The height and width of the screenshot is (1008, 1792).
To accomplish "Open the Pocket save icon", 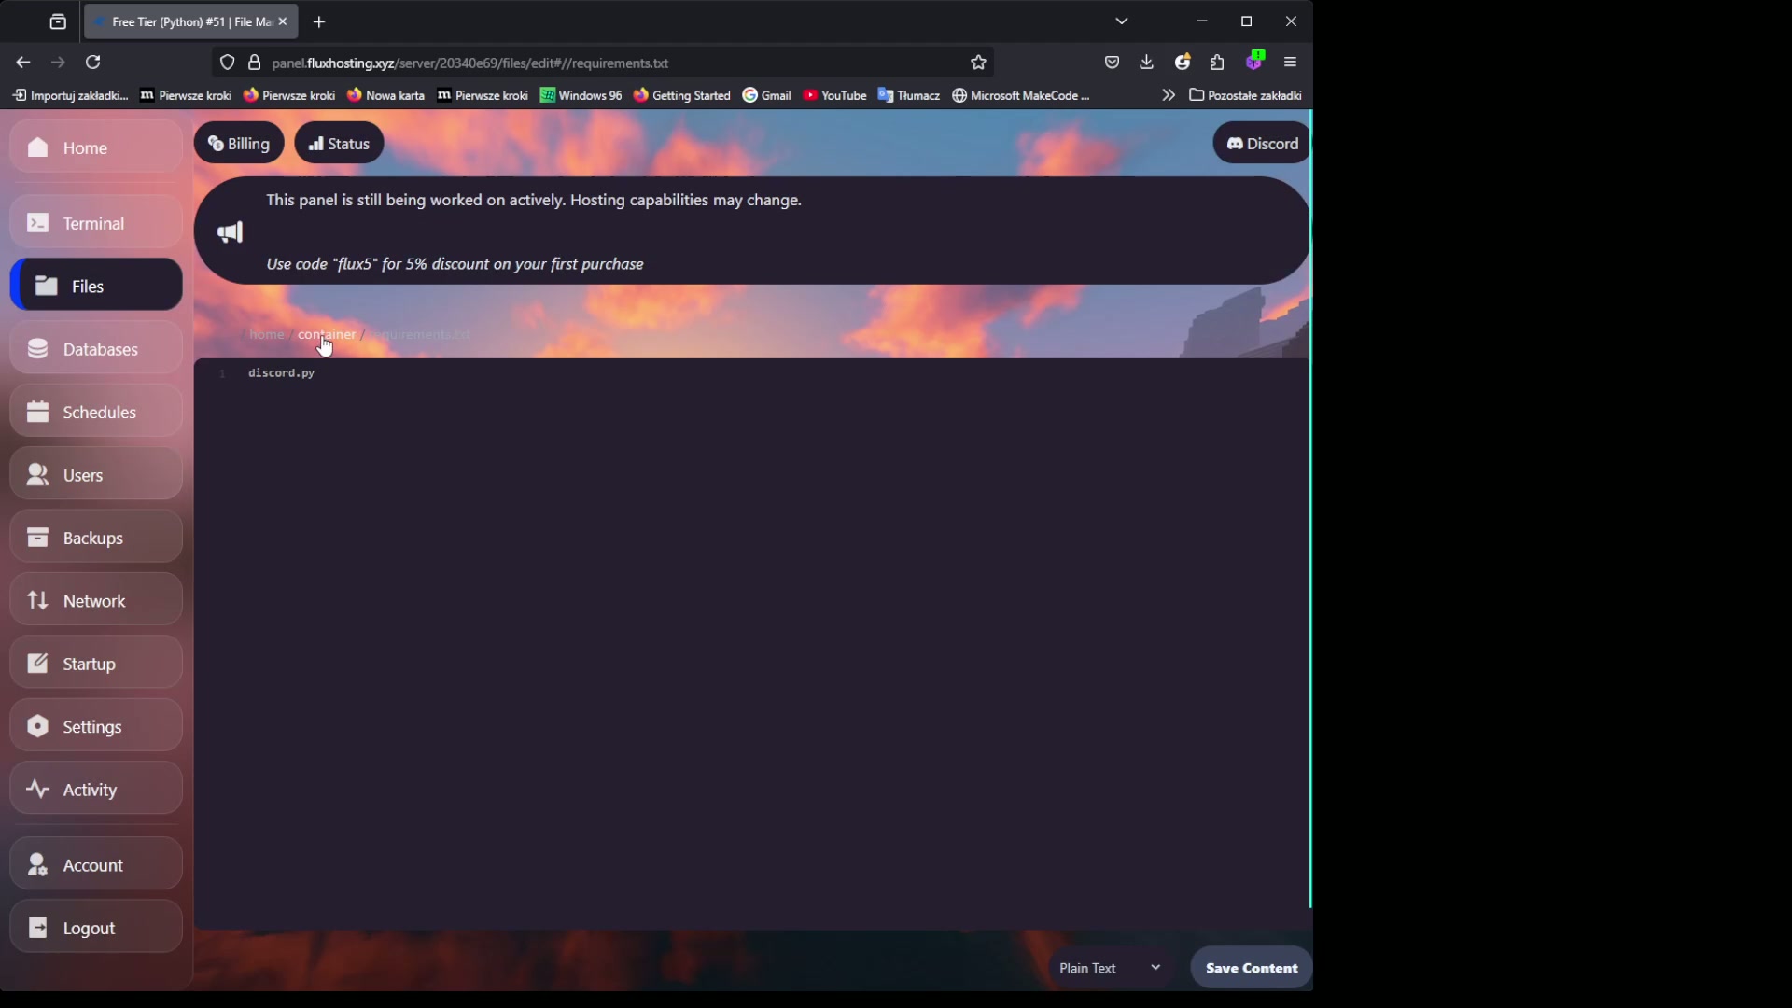I will [1112, 63].
